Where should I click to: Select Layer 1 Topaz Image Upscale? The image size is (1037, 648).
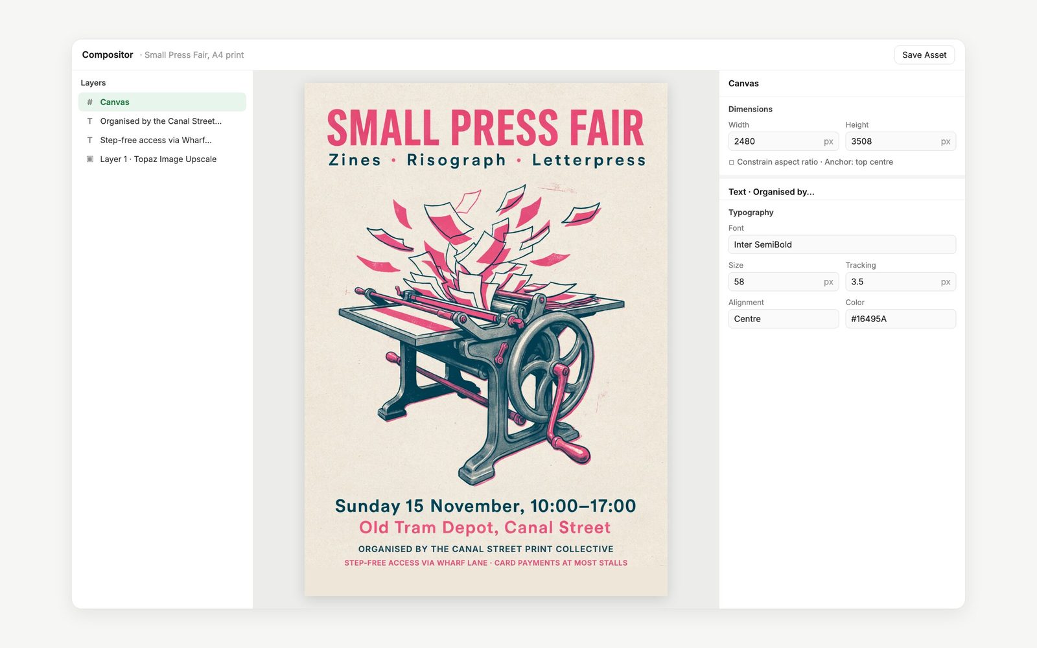(x=162, y=159)
